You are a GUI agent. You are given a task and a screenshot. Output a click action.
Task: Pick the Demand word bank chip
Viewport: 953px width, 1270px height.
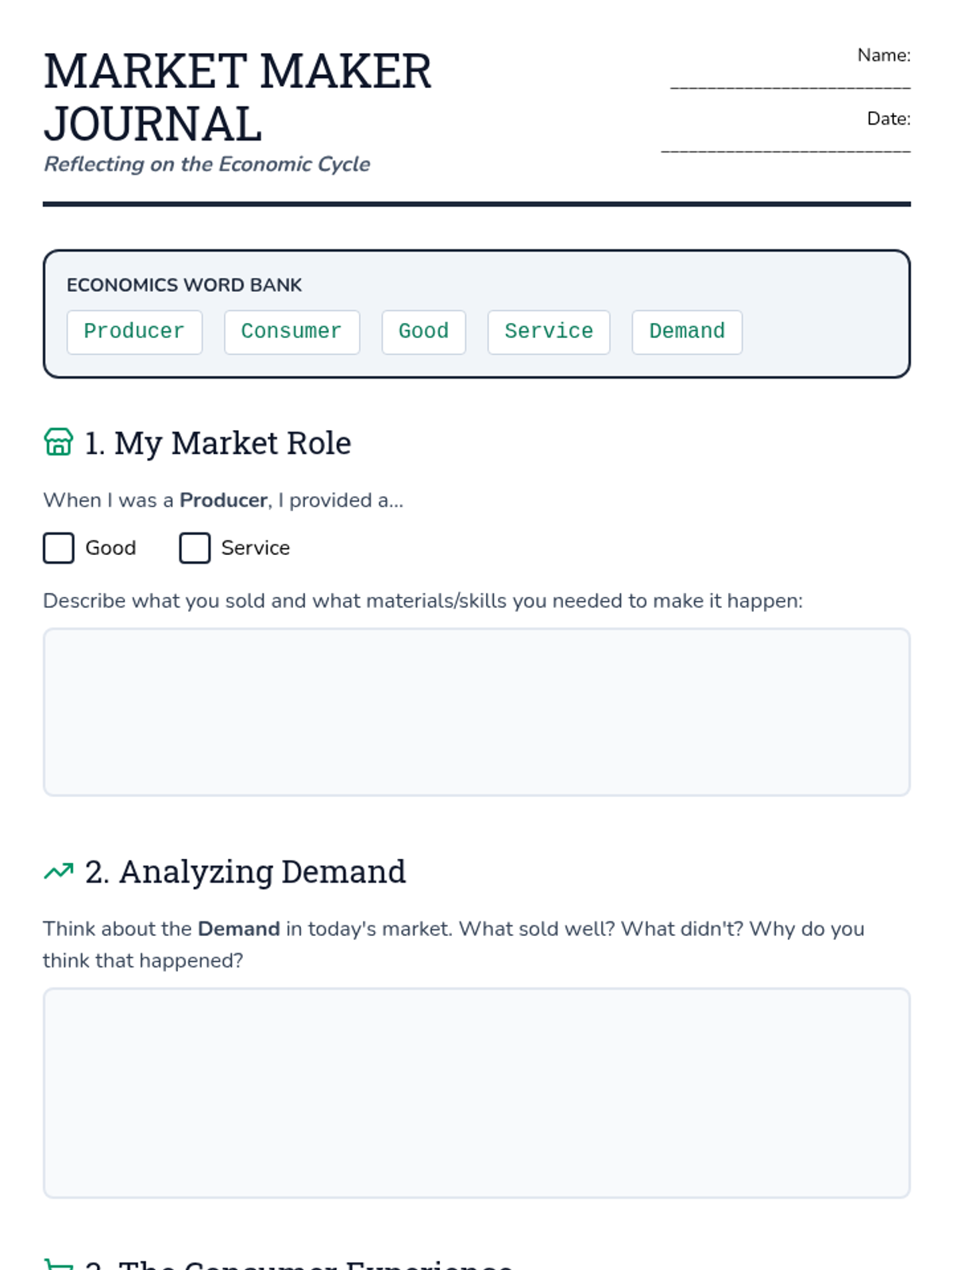click(687, 332)
